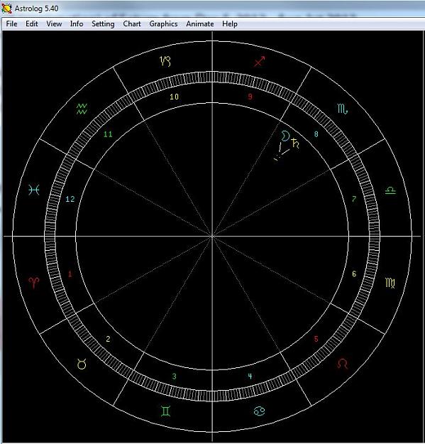Click house number 11 label
This screenshot has height=444, width=425.
click(108, 134)
